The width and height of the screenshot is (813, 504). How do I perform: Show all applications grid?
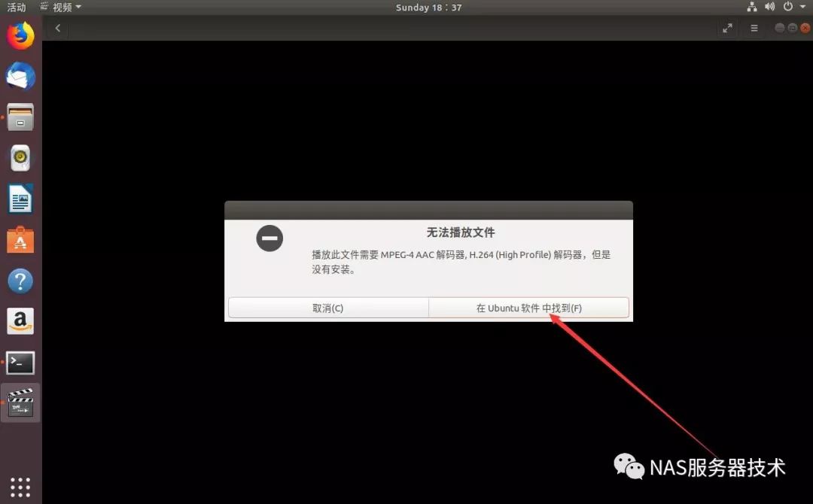[20, 487]
